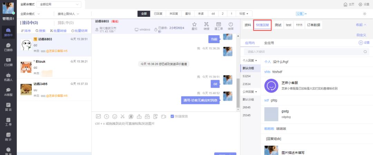Open the 统计 sidebar section

tap(8, 137)
